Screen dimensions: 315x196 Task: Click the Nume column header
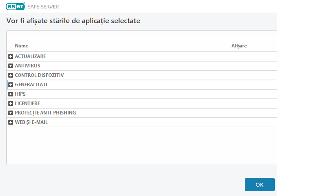(x=22, y=46)
